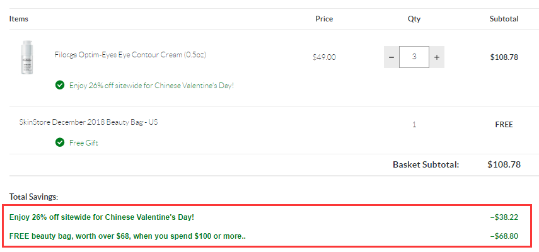This screenshot has height=252, width=539.
Task: Select the Price column header
Action: 324,19
